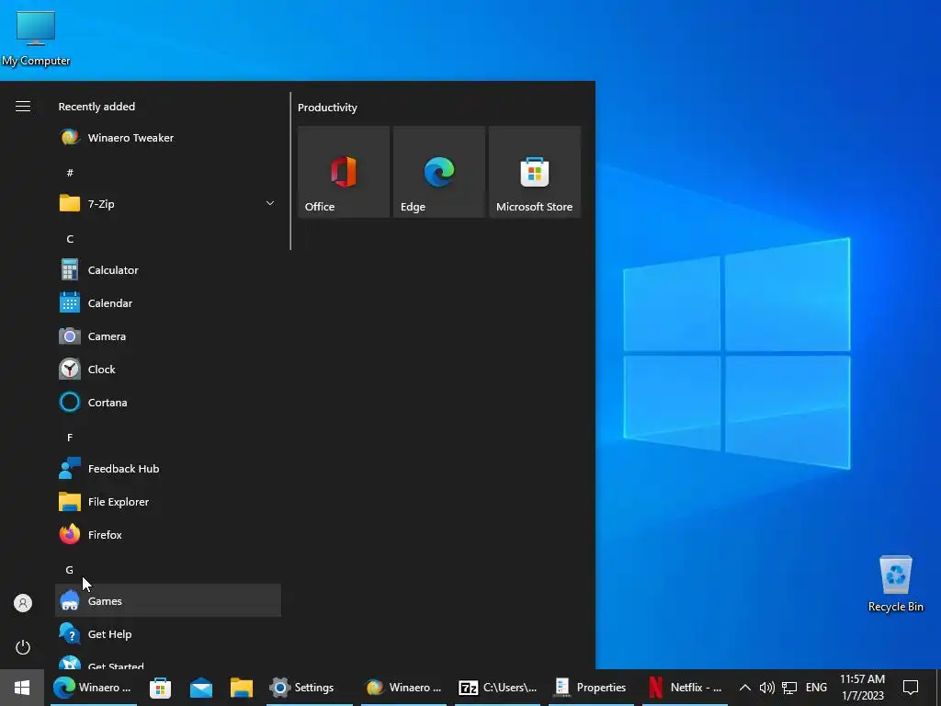Open the network tray icon
This screenshot has height=706, width=941.
point(789,688)
